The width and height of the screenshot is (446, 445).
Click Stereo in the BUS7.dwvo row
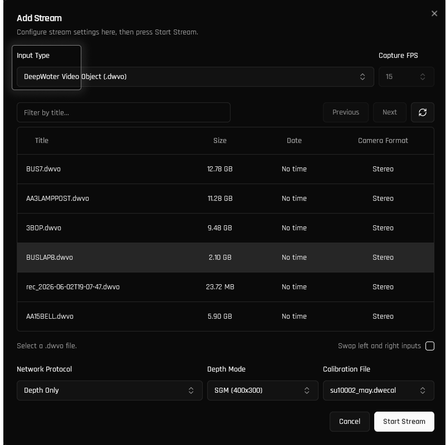point(383,169)
